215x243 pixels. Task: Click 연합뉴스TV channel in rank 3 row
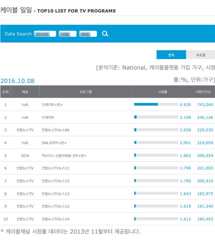point(25,130)
